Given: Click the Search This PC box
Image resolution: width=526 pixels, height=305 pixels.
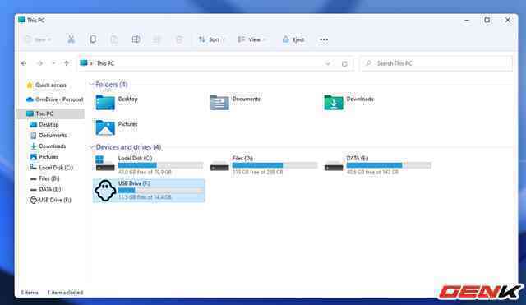Looking at the screenshot, I should point(436,63).
